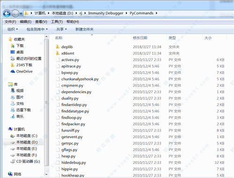Select the apitrace.py file

pos(68,66)
